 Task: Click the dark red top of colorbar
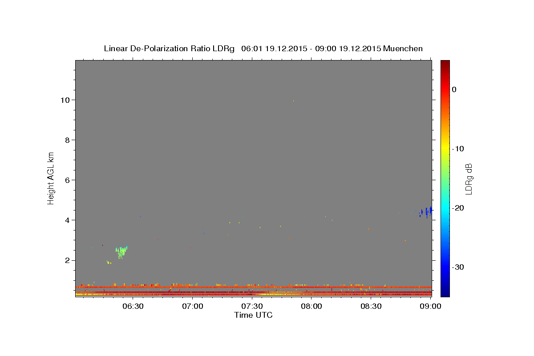coord(445,63)
